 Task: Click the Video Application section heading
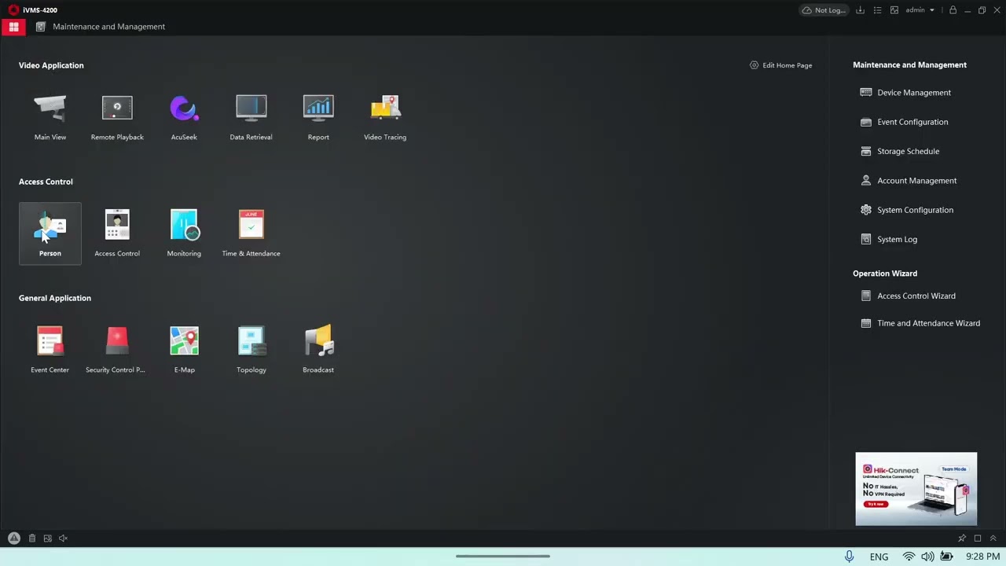pos(51,65)
